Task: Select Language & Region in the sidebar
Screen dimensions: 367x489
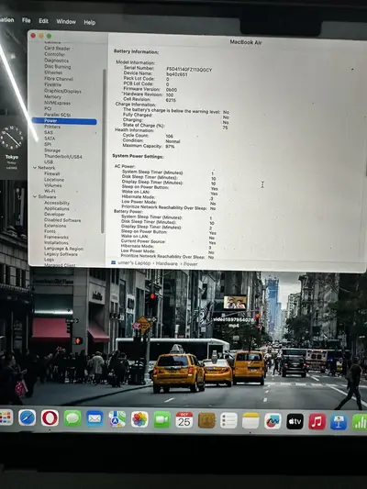Action: pos(63,249)
